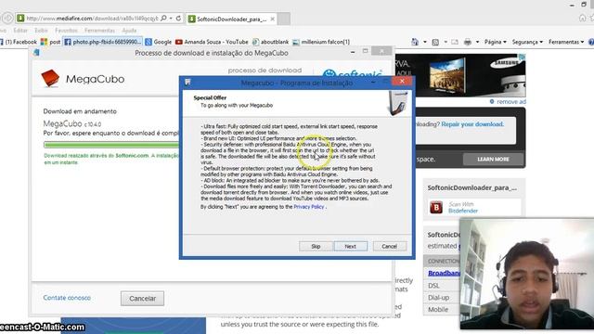
Task: Open the (1) Facebook favorite
Action: point(19,42)
